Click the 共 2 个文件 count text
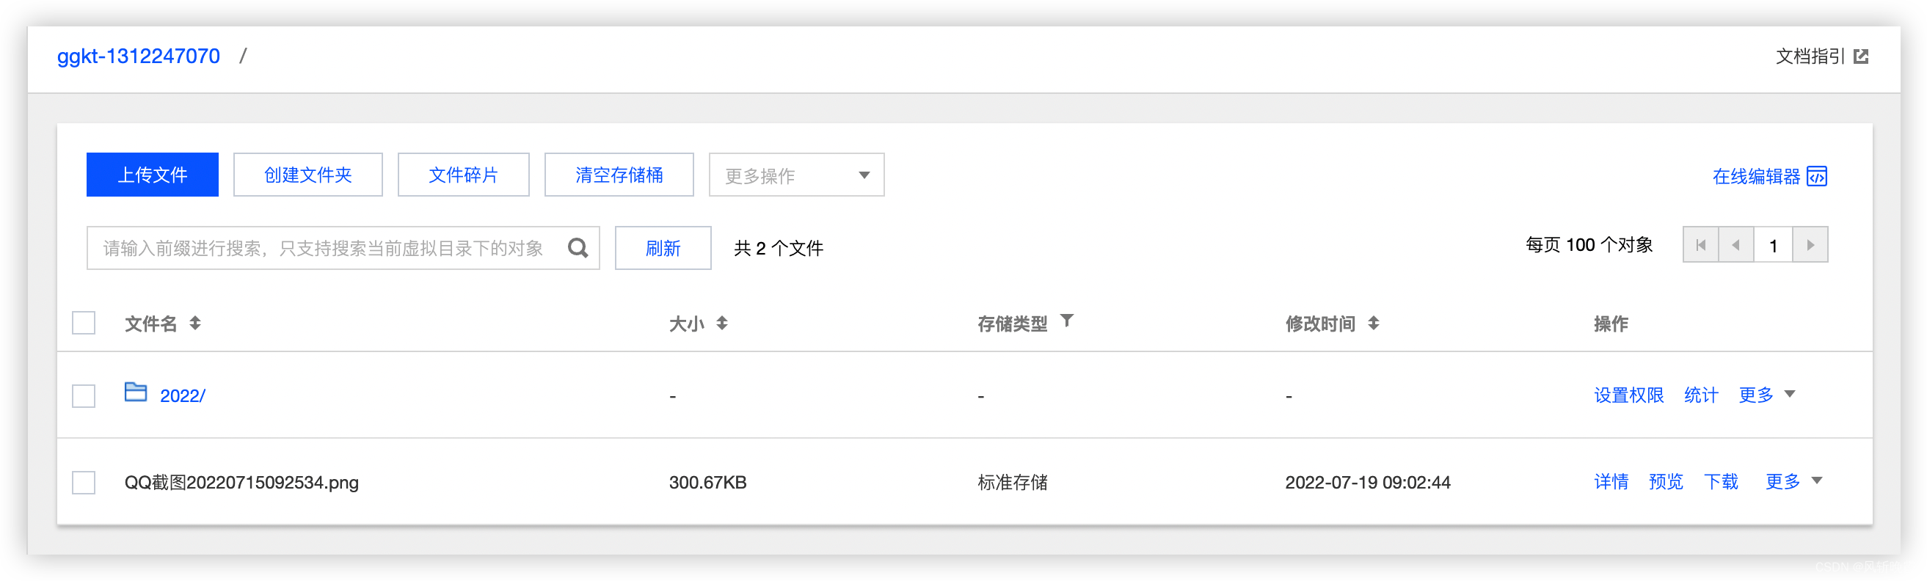Viewport: 1927px width, 581px height. click(778, 248)
